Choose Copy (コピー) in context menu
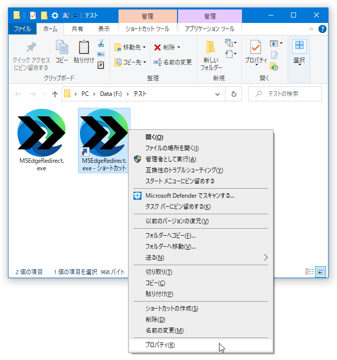The height and width of the screenshot is (360, 337). tap(200, 283)
